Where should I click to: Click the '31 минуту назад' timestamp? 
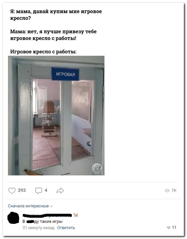38,228
